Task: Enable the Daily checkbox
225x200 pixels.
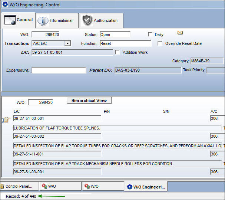Action: tap(150, 35)
